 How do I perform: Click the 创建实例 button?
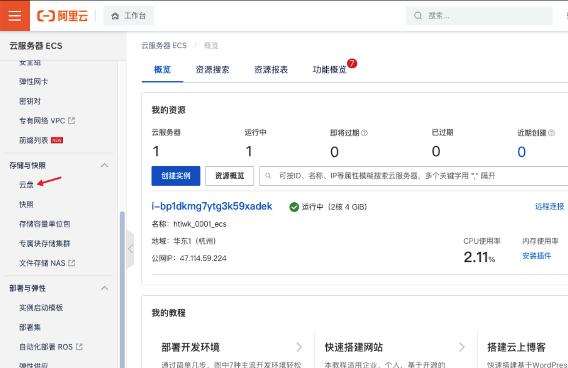pos(176,176)
